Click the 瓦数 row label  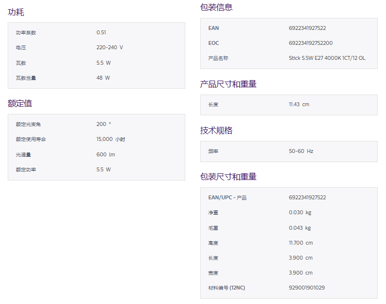pyautogui.click(x=21, y=63)
